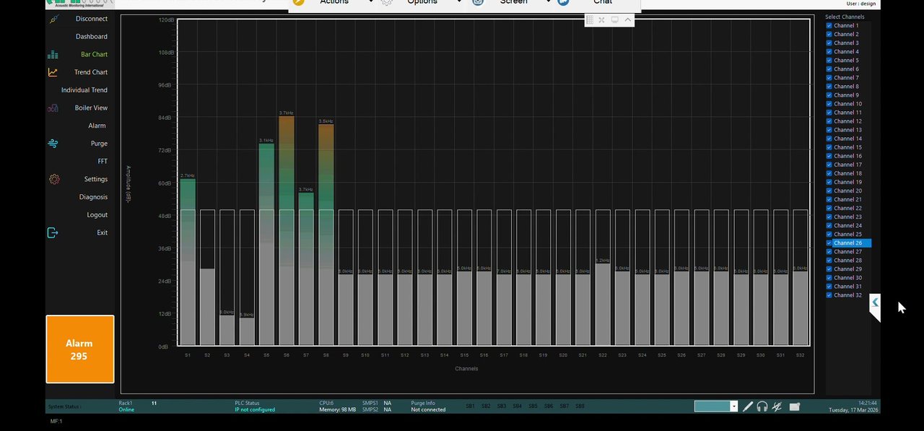Open the FFT view
Viewport: 924px width, 431px height.
103,161
